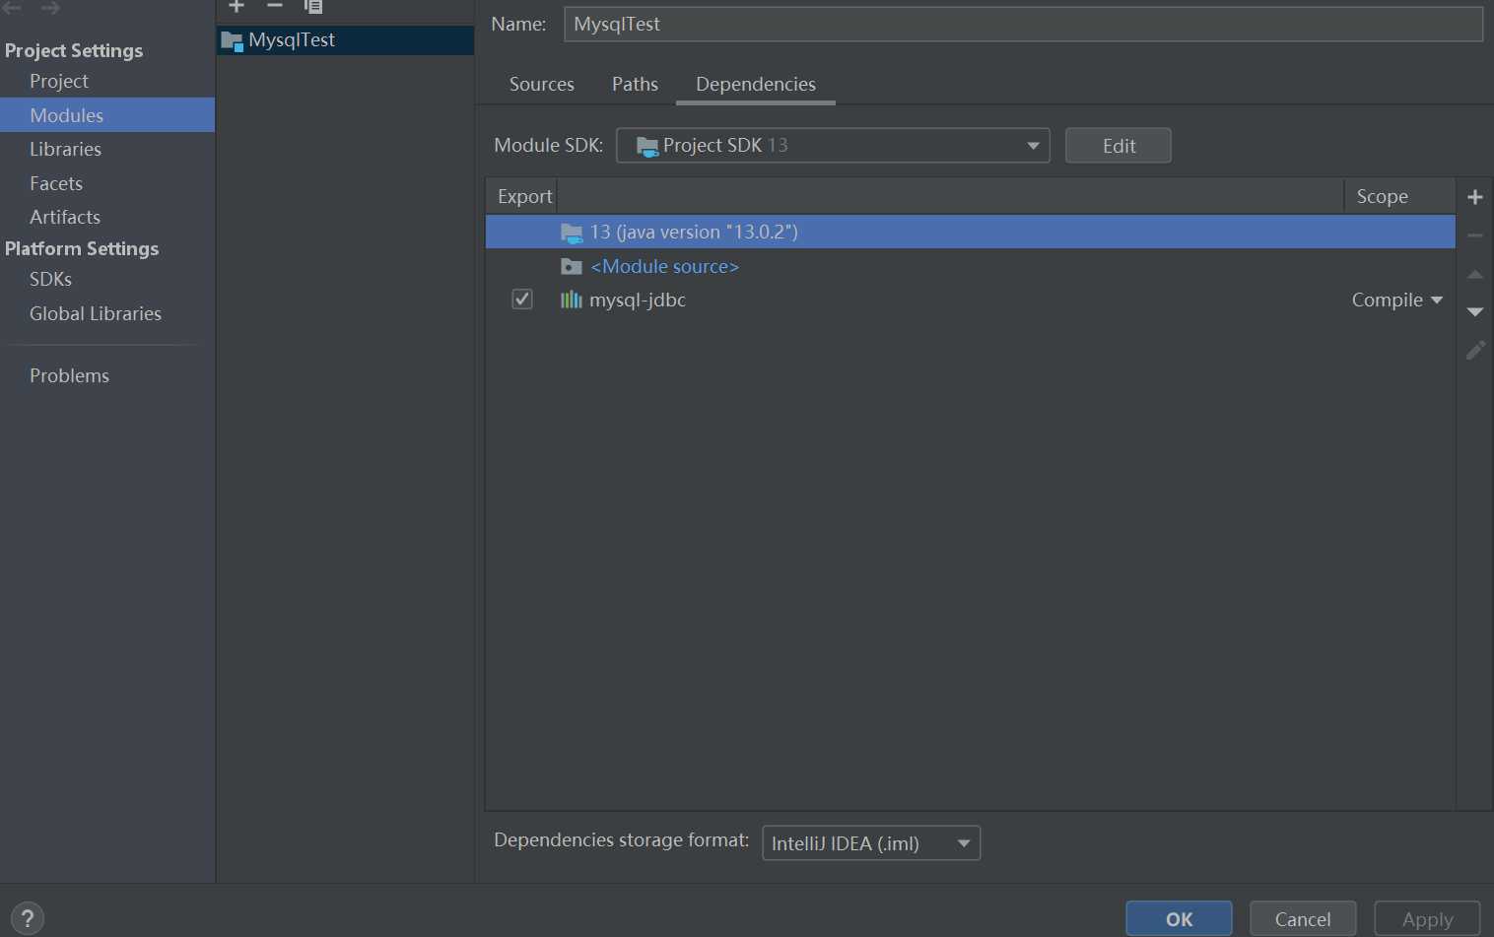
Task: Move dependency up with up arrow
Action: [1475, 274]
